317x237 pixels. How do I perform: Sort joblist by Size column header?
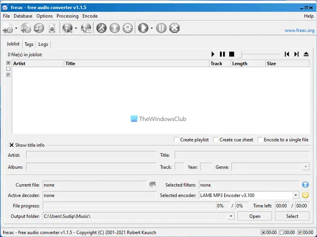287,63
